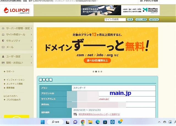Click the Windows Start button
The image size is (176, 126).
pyautogui.click(x=43, y=122)
